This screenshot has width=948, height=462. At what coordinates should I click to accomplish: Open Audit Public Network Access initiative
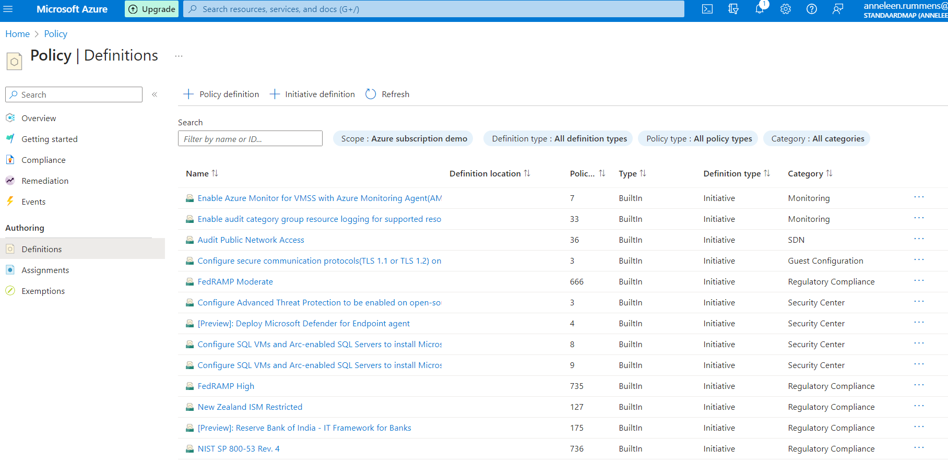[x=251, y=240]
